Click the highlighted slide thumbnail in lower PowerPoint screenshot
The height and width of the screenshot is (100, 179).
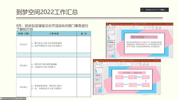click(98, 86)
